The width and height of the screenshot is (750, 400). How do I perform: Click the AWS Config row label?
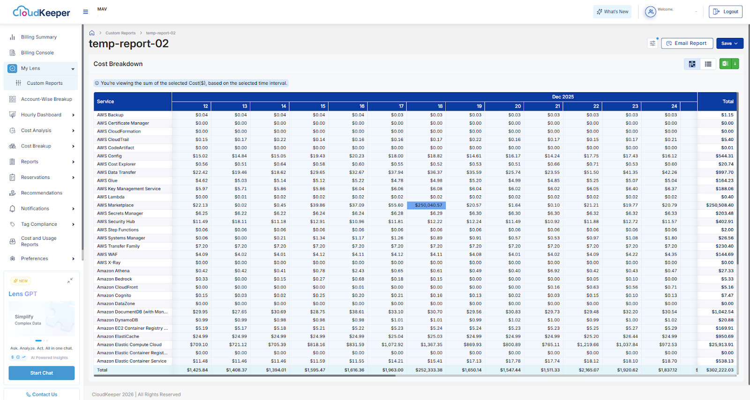109,156
